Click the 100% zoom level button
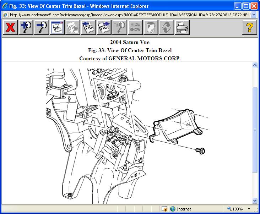 click(x=235, y=209)
